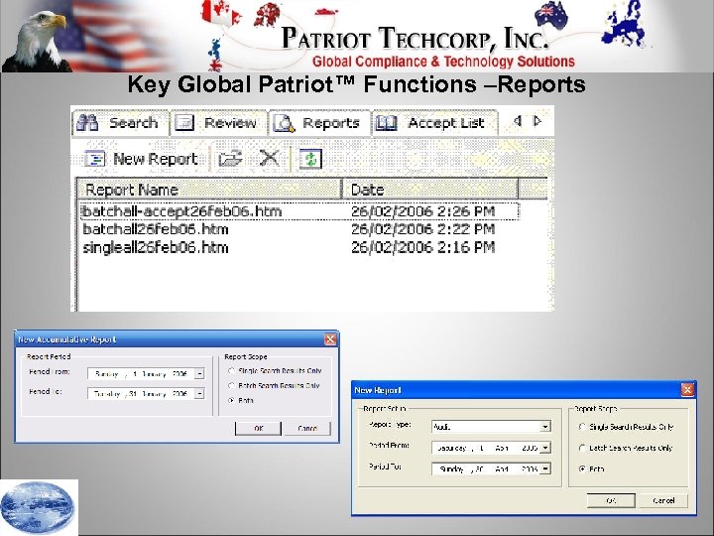Switch to the Review tab
714x536 pixels.
[x=218, y=123]
